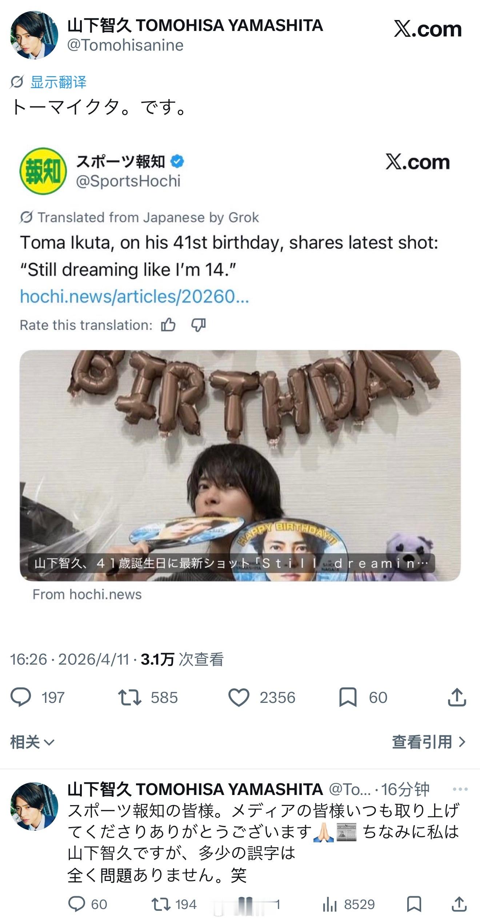Thumbs down the Grok translation

tap(199, 324)
